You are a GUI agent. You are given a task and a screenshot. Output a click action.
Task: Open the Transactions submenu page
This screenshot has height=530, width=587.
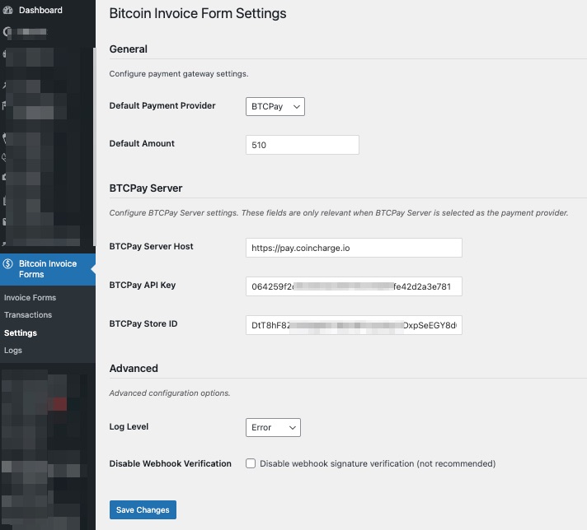pyautogui.click(x=28, y=315)
